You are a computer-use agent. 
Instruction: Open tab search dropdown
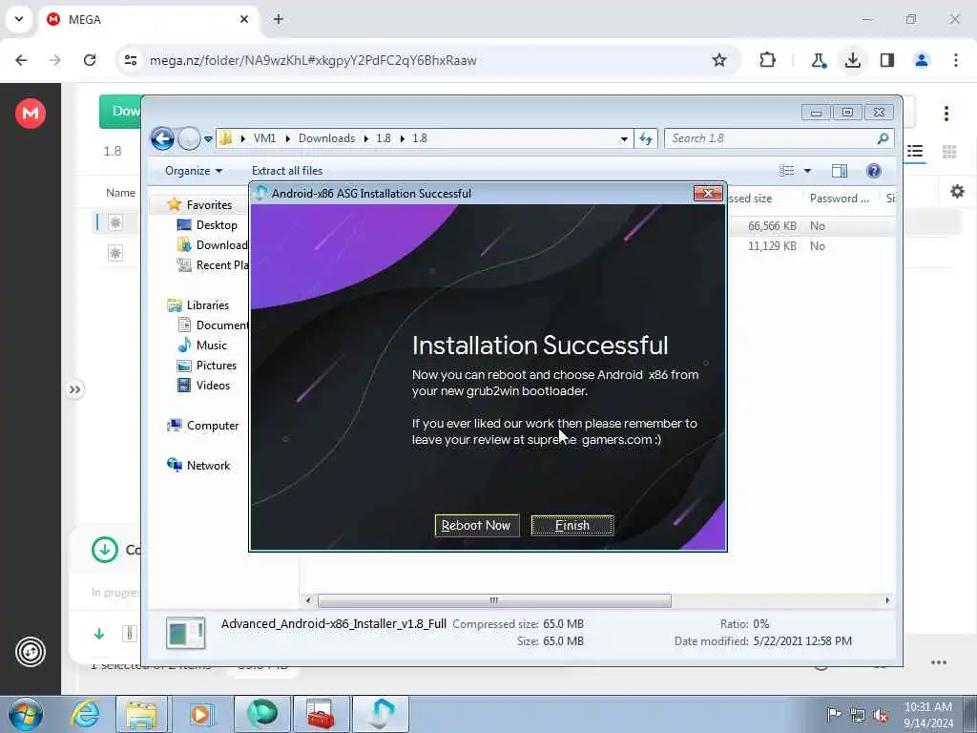point(19,19)
